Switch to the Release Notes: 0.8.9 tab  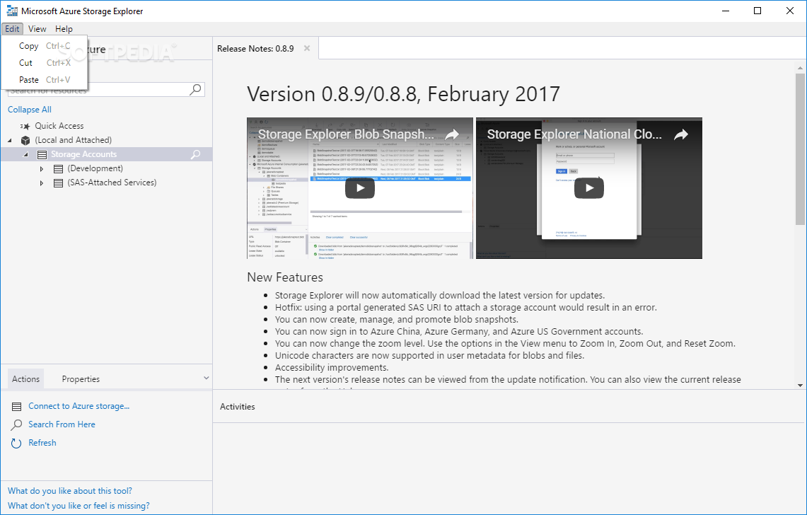point(255,48)
